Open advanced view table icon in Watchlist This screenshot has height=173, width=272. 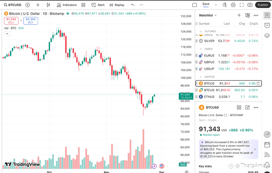247,15
